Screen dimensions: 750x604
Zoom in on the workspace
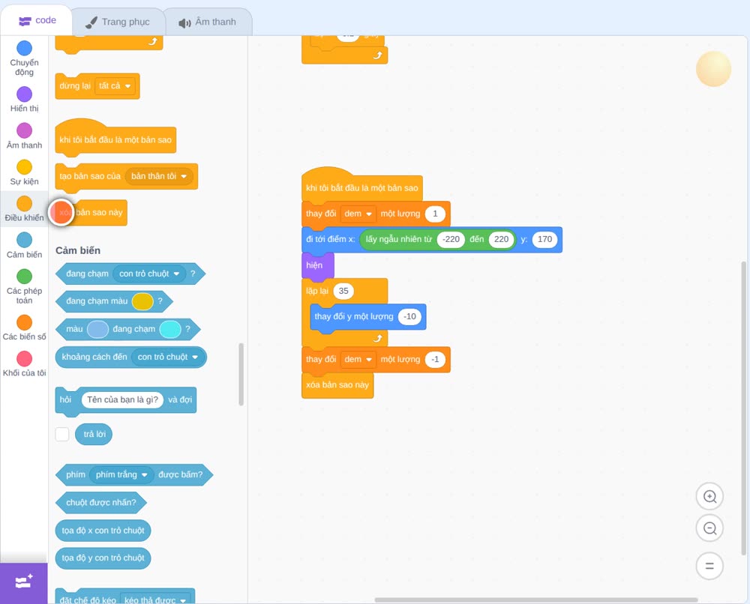(709, 497)
